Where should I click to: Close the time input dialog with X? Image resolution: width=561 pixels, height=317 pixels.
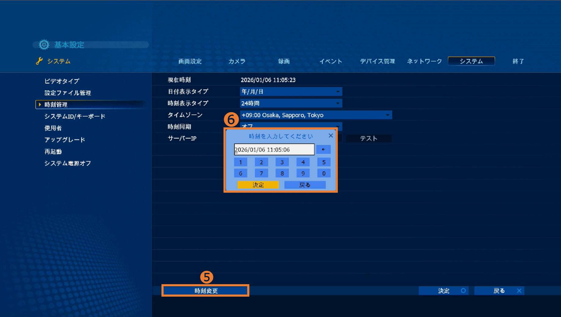331,136
